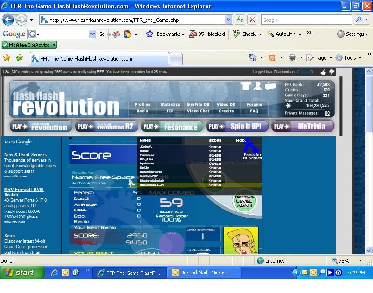Image resolution: width=373 pixels, height=293 pixels.
Task: Click the Stop loading X icon
Action: pyautogui.click(x=252, y=20)
